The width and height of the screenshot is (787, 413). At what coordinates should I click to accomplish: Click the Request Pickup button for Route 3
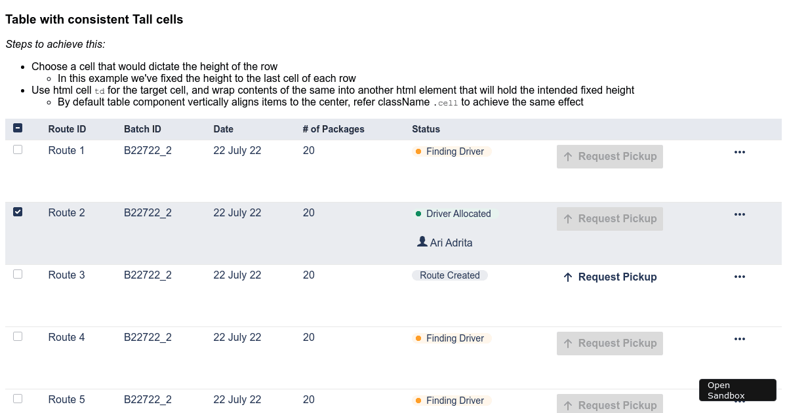pos(610,277)
